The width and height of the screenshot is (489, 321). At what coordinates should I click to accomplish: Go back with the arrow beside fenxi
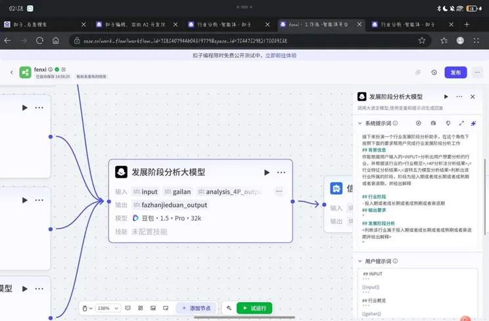click(x=12, y=73)
